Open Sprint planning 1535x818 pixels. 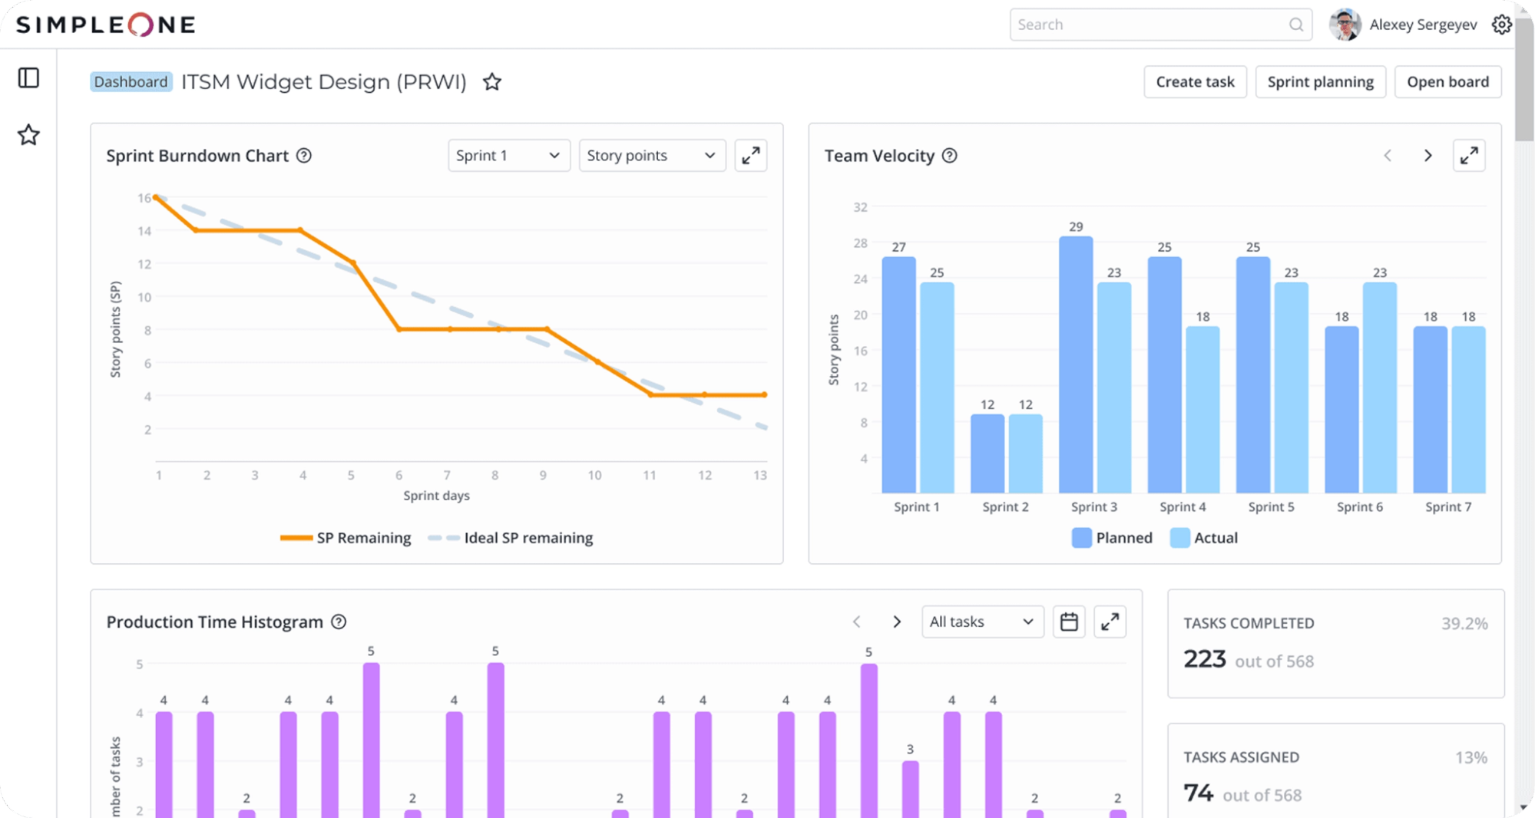(1320, 82)
